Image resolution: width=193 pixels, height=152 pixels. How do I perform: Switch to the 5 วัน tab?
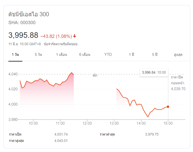(38, 55)
